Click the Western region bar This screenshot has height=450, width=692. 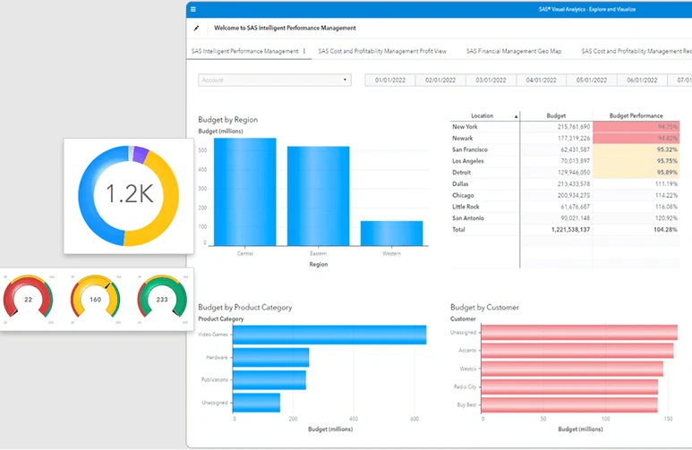[391, 233]
